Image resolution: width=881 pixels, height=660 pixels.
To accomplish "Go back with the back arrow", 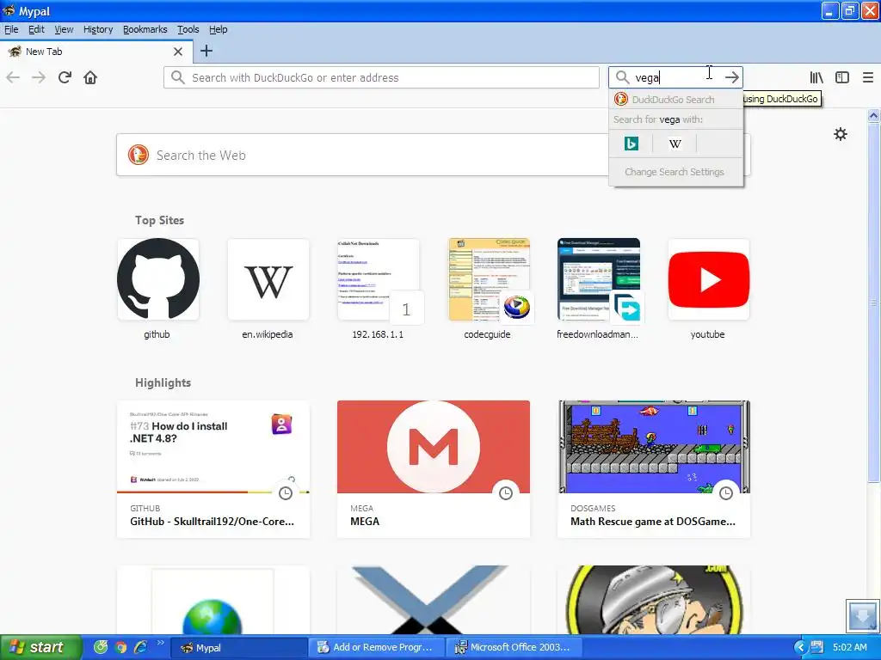I will 13,77.
